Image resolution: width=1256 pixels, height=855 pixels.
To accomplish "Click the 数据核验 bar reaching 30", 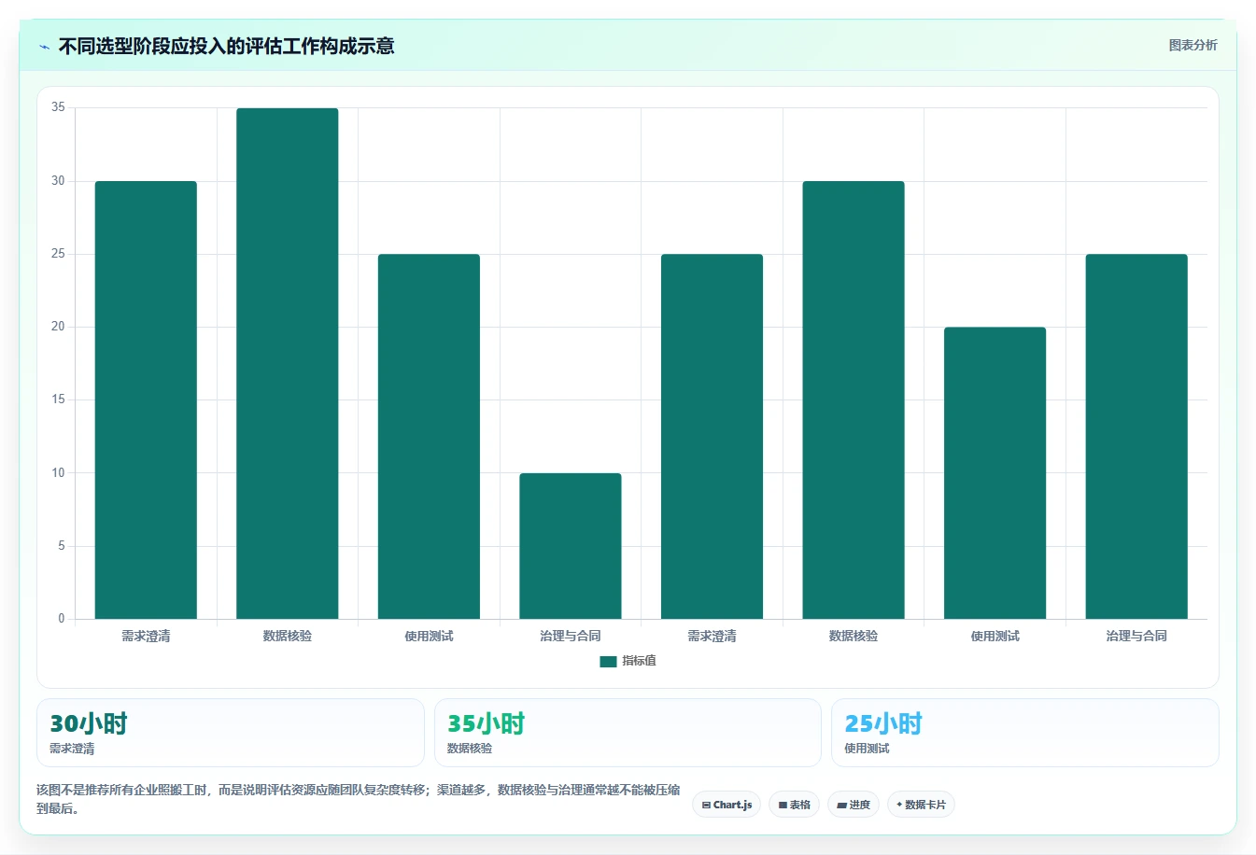I will (854, 399).
